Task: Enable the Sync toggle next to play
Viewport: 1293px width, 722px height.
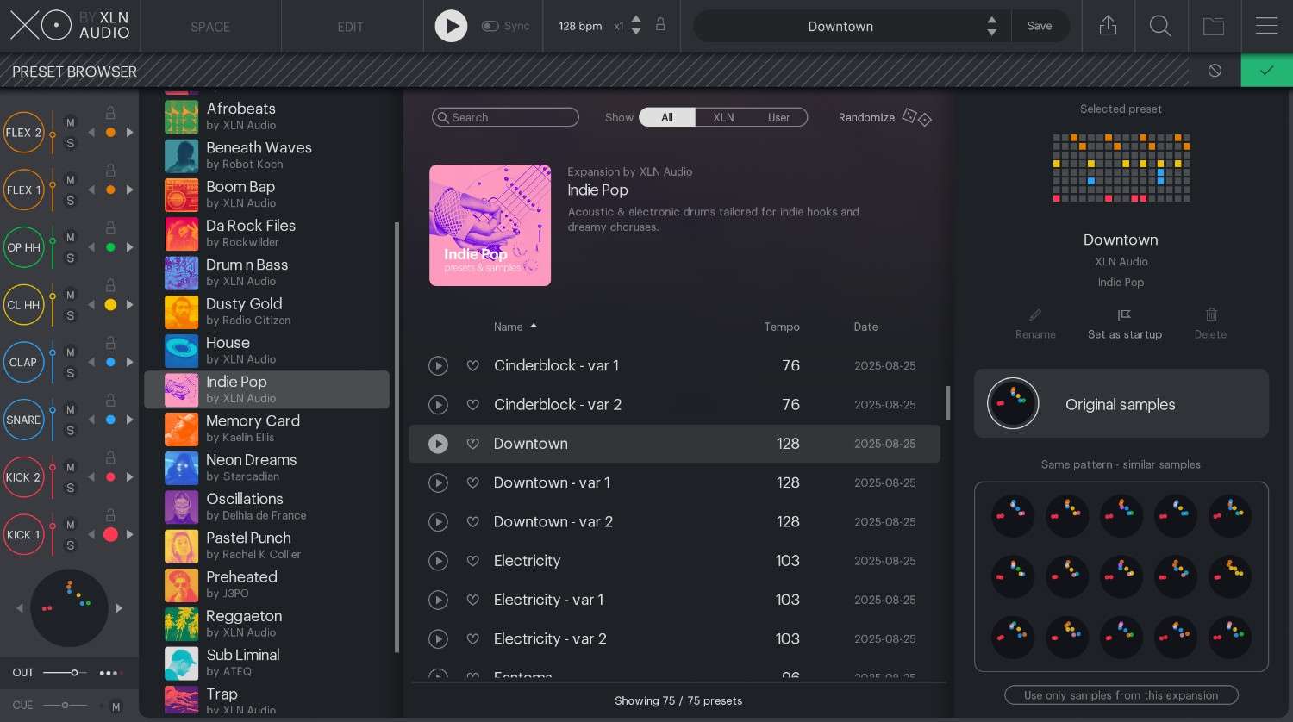Action: tap(490, 26)
